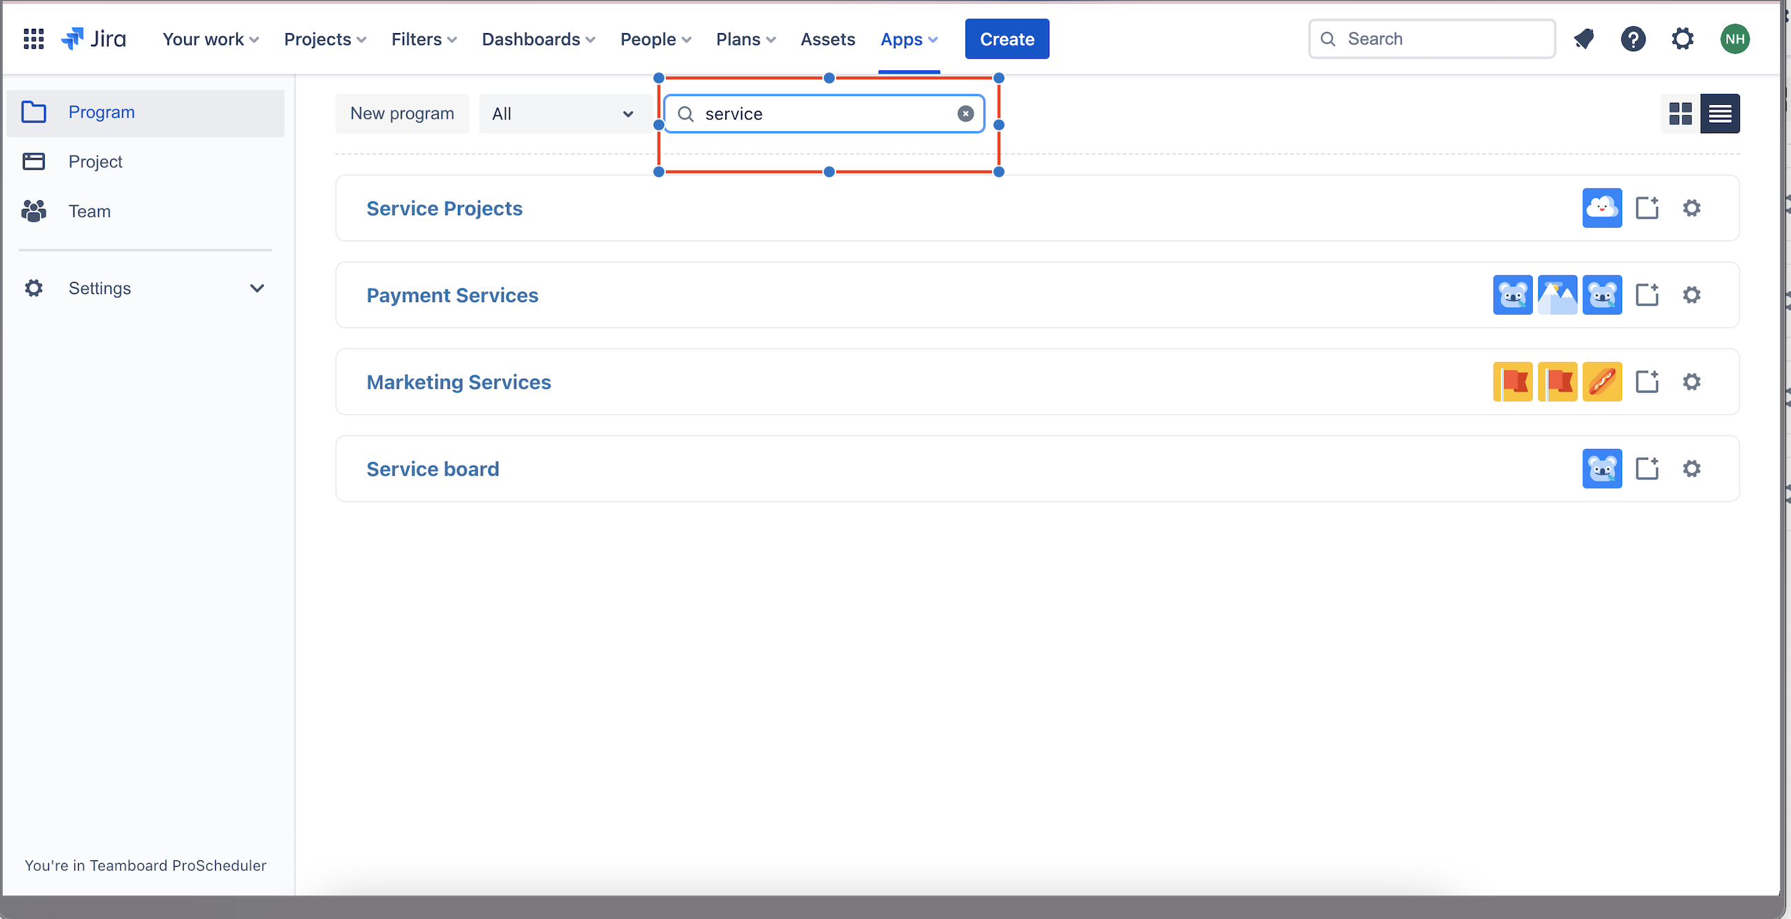Click the add-project icon on Payment Services row
Image resolution: width=1791 pixels, height=919 pixels.
coord(1647,295)
